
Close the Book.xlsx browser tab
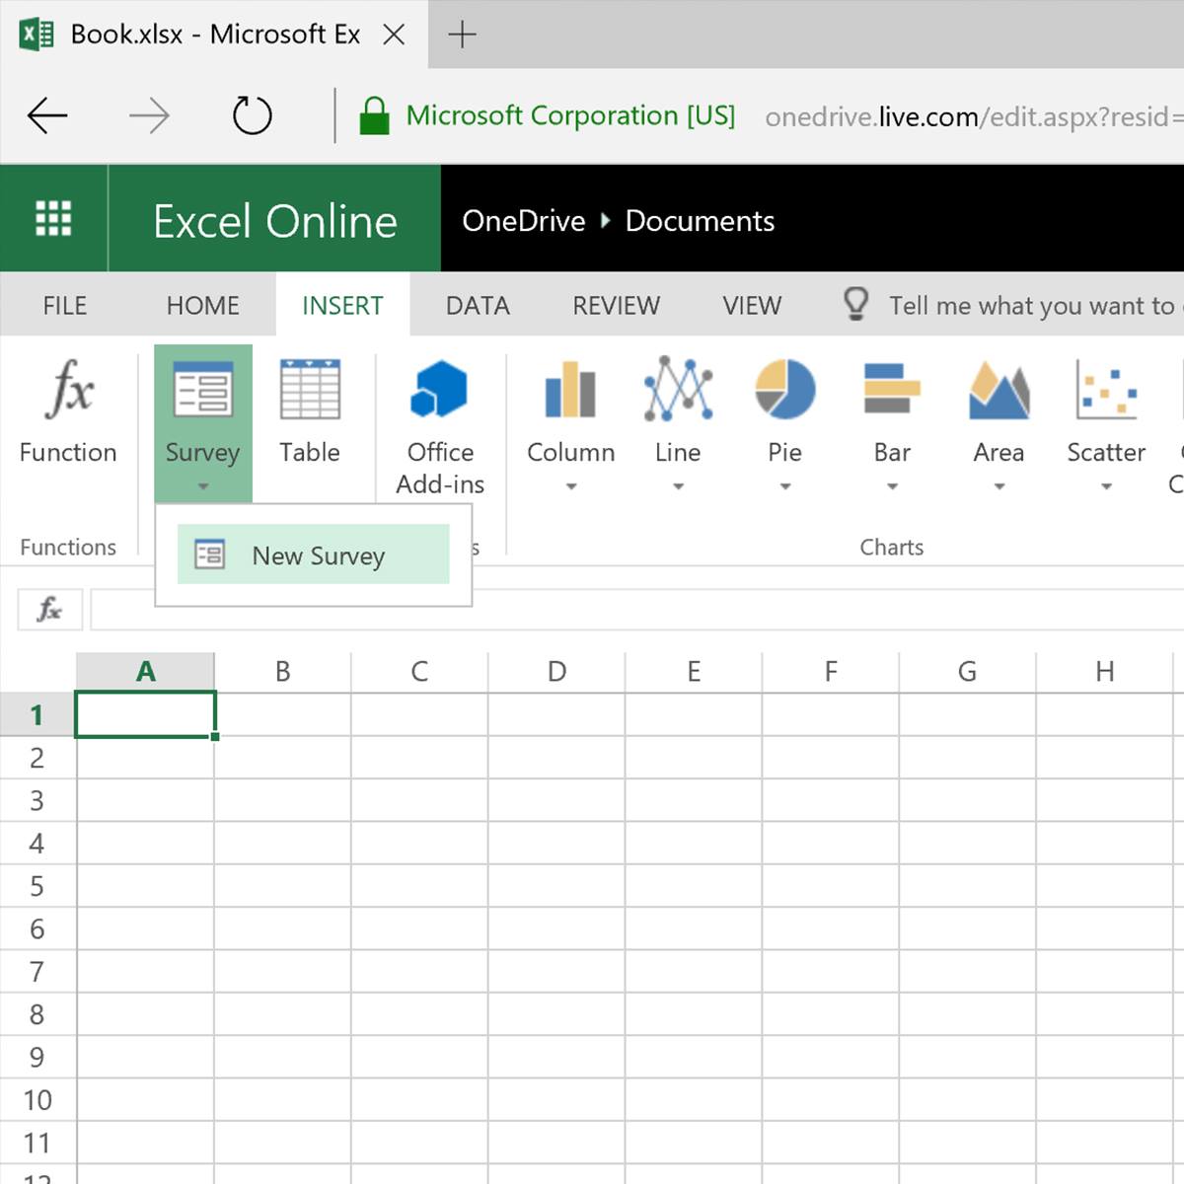[x=394, y=35]
